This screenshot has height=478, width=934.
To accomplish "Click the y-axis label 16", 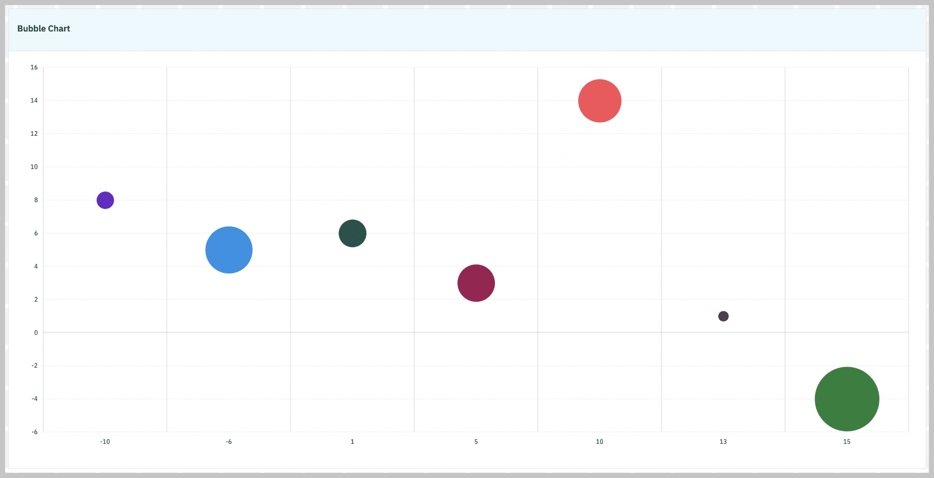I will (x=34, y=67).
